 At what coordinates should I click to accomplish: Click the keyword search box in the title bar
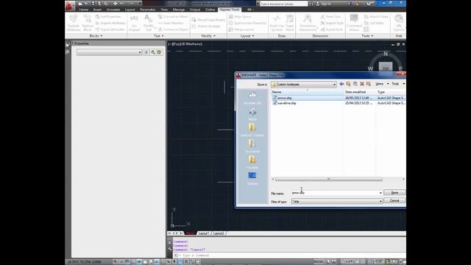tap(283, 4)
